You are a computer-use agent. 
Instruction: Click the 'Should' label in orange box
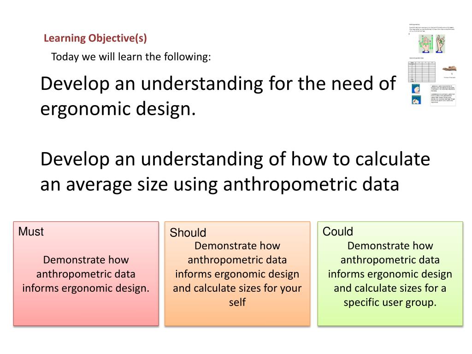[188, 233]
